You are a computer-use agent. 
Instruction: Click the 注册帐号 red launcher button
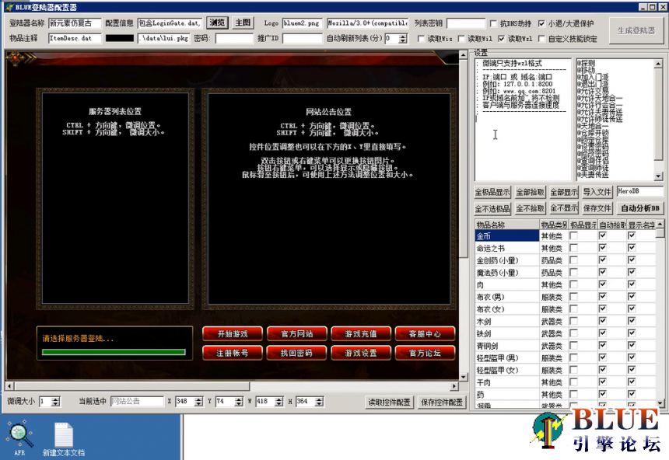(232, 353)
